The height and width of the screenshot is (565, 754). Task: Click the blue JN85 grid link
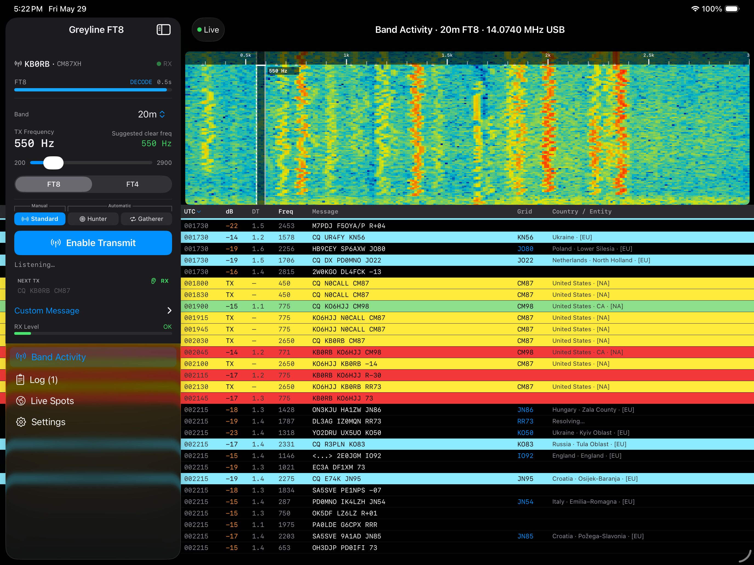(525, 536)
